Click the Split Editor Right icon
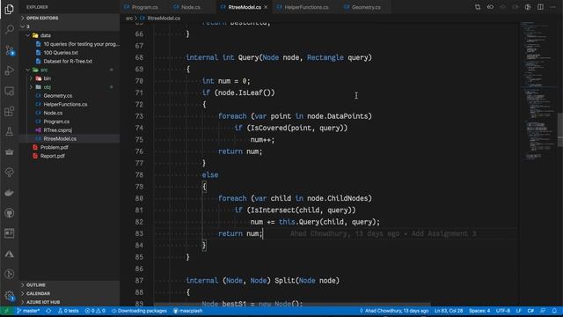 pos(540,7)
